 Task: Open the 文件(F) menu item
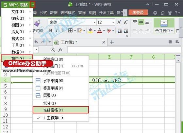(17, 11)
